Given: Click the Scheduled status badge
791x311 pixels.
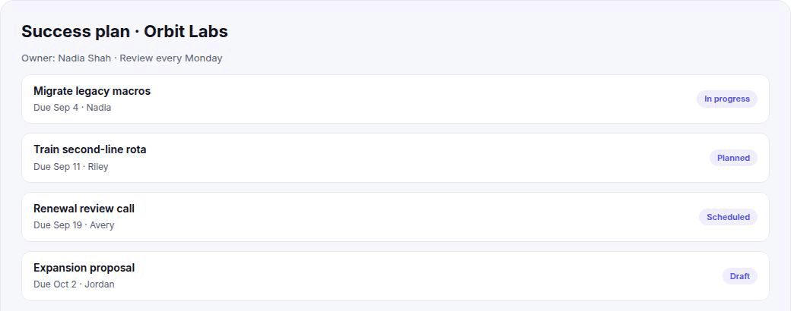Looking at the screenshot, I should [728, 217].
